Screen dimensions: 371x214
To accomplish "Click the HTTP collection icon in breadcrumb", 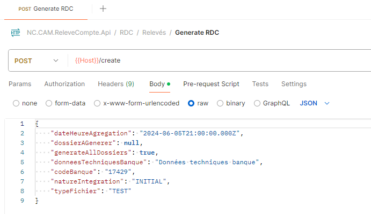I will 15,33.
